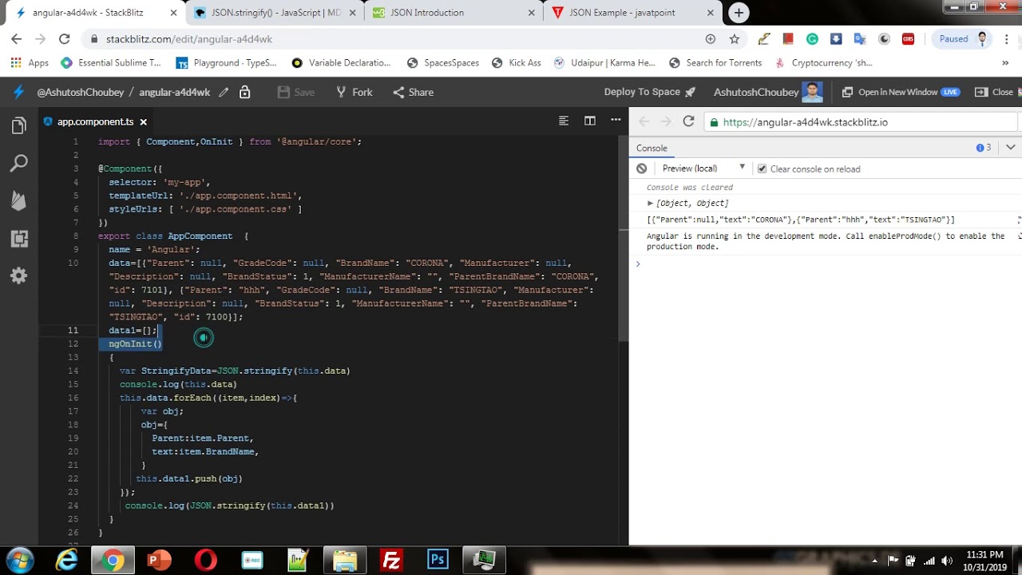1022x575 pixels.
Task: Expand the [Object, Object] console entry
Action: pos(651,203)
